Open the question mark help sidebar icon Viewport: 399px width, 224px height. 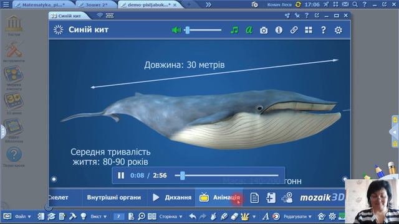(14, 157)
